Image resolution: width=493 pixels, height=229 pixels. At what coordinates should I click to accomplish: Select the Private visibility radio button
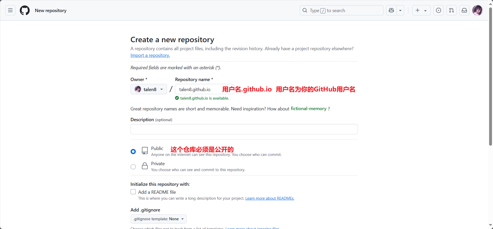coord(133,167)
